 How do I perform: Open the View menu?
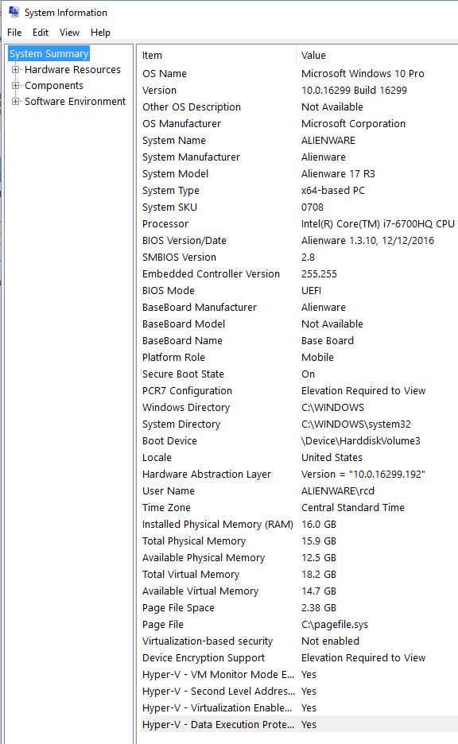coord(69,33)
